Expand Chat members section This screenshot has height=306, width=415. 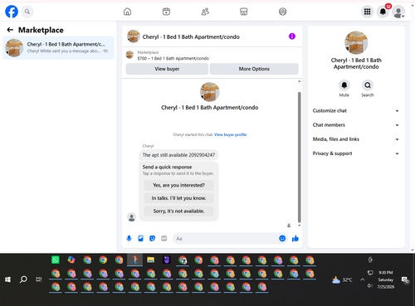(356, 125)
